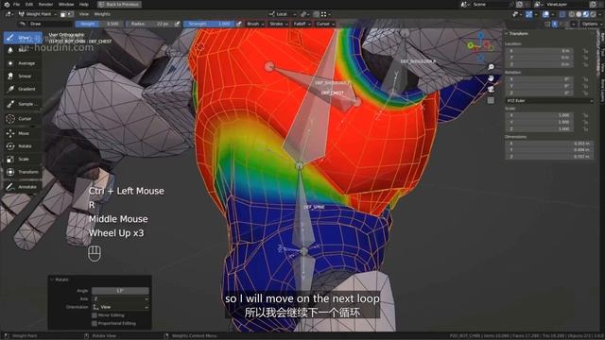Click Back to Previous button
Viewport: 605px width, 340px height.
tap(119, 4)
